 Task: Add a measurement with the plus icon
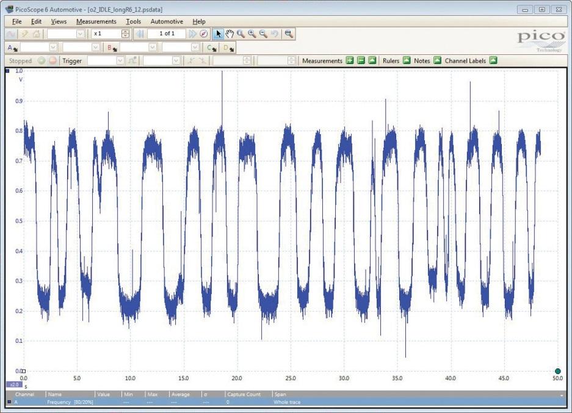point(349,60)
